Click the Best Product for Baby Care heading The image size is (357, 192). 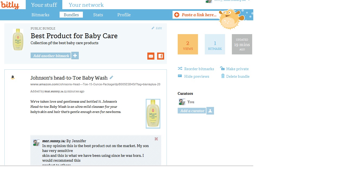click(74, 36)
